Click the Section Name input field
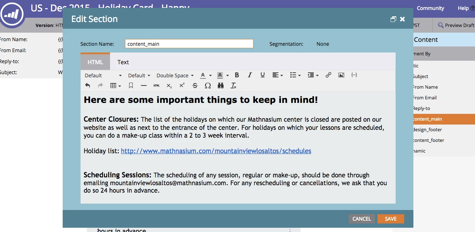Image resolution: width=475 pixels, height=232 pixels. [x=189, y=44]
